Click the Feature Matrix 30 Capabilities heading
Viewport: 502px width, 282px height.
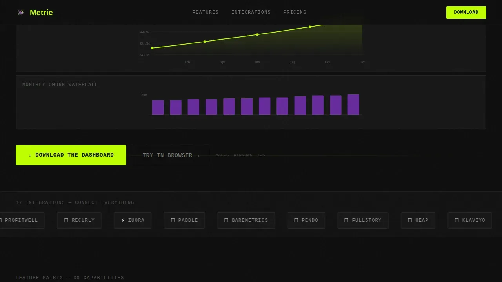click(x=70, y=278)
